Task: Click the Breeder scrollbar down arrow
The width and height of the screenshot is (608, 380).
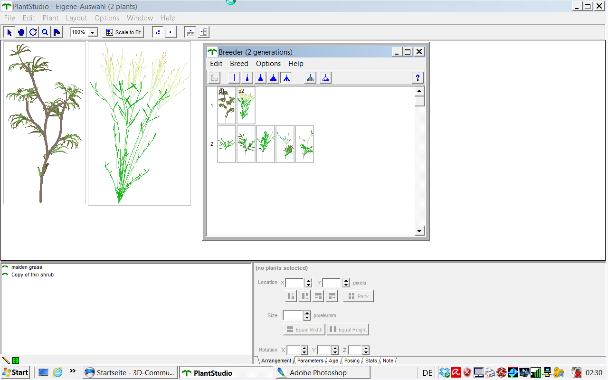Action: (x=419, y=231)
